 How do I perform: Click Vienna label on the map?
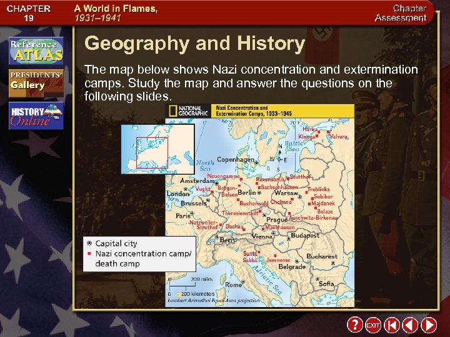point(262,237)
